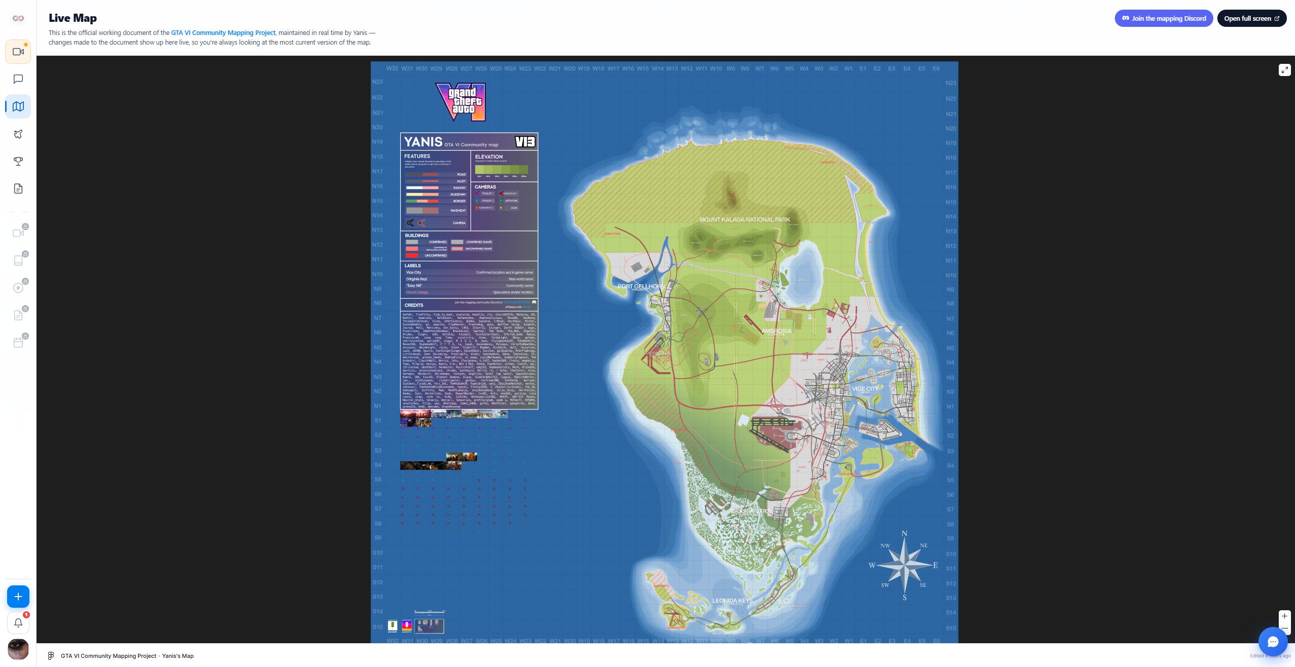This screenshot has width=1295, height=667.
Task: Click the locked video camera sidebar icon
Action: pyautogui.click(x=18, y=233)
